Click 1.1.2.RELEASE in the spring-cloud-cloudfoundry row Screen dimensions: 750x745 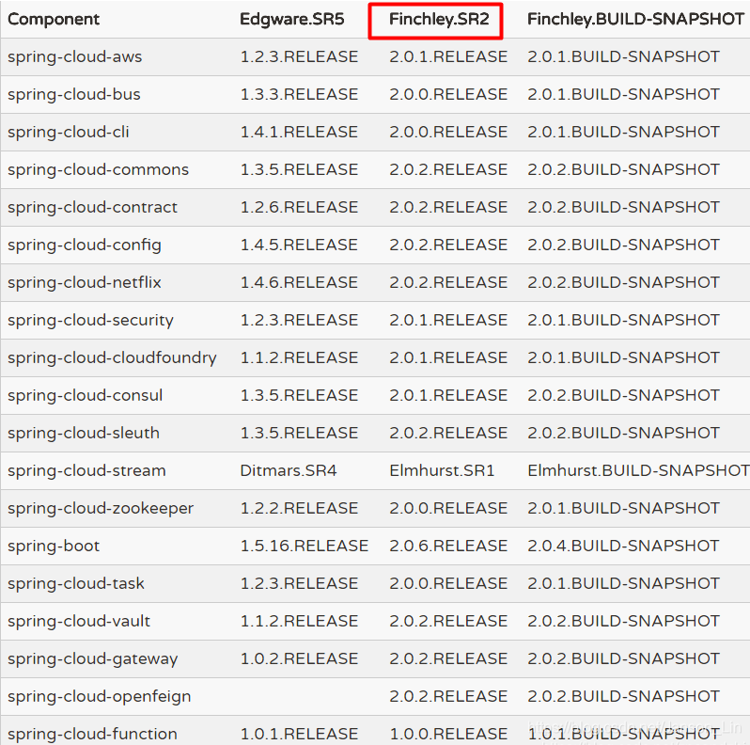[x=299, y=357]
